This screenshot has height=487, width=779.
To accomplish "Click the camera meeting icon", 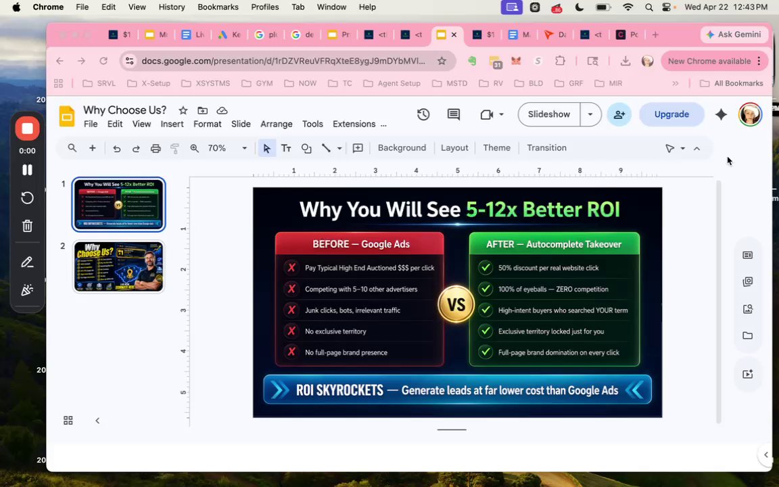I will 487,114.
